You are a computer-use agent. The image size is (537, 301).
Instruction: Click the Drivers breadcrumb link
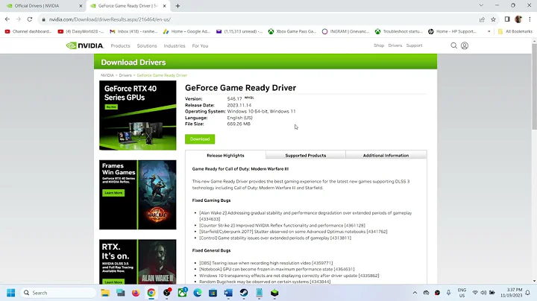pos(125,75)
